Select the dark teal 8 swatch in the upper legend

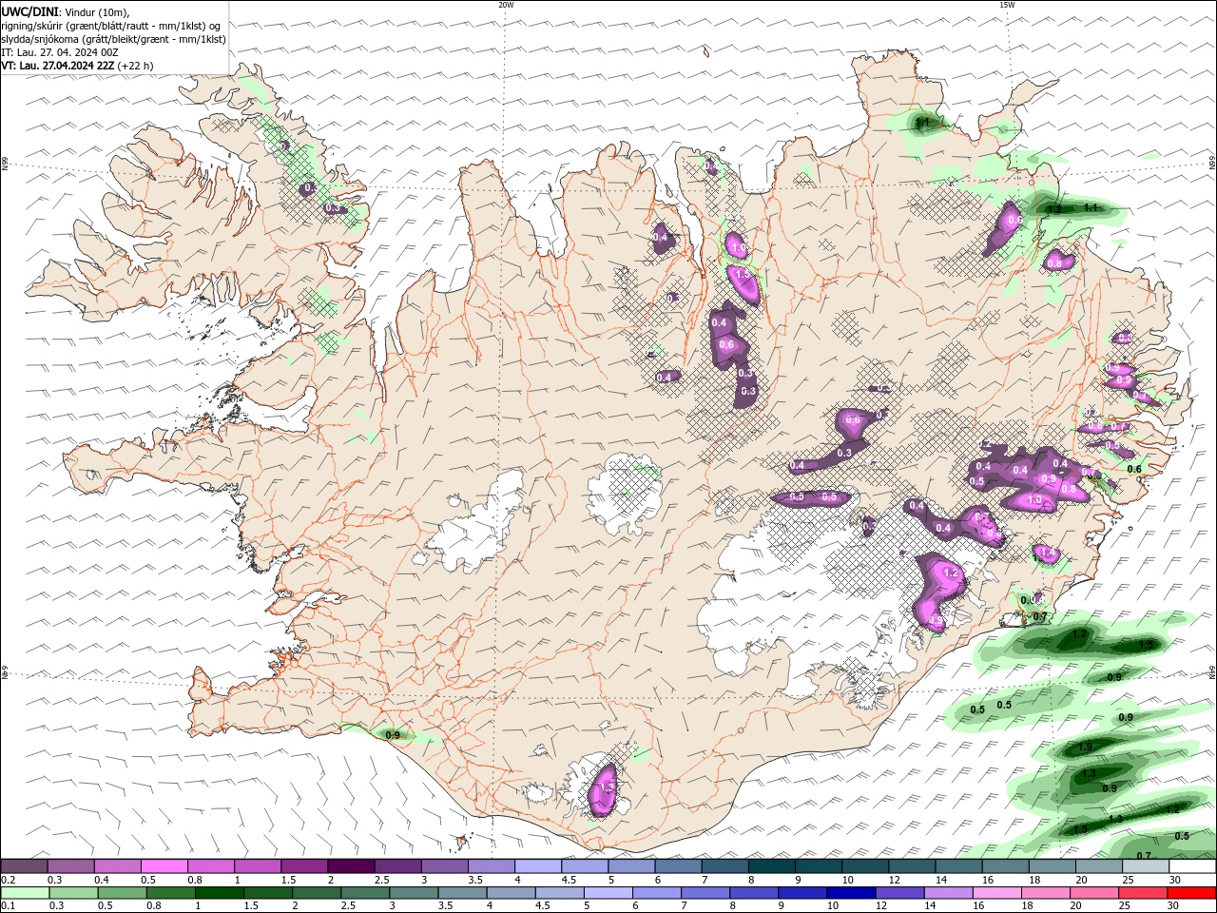click(x=772, y=865)
